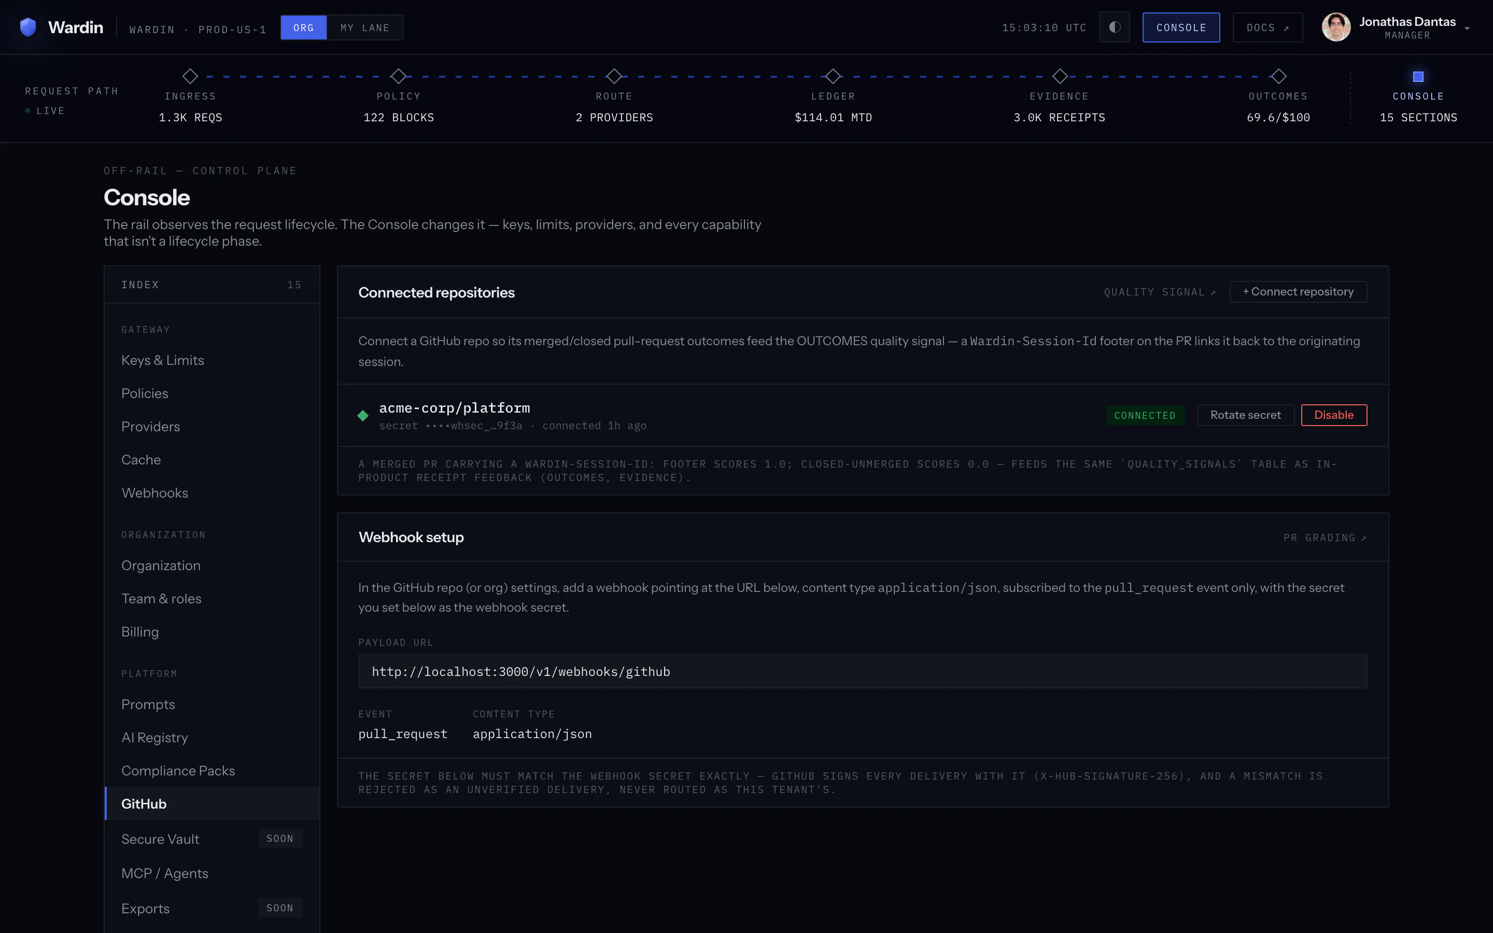1493x933 pixels.
Task: Select the ROUTE diamond node
Action: click(x=614, y=76)
